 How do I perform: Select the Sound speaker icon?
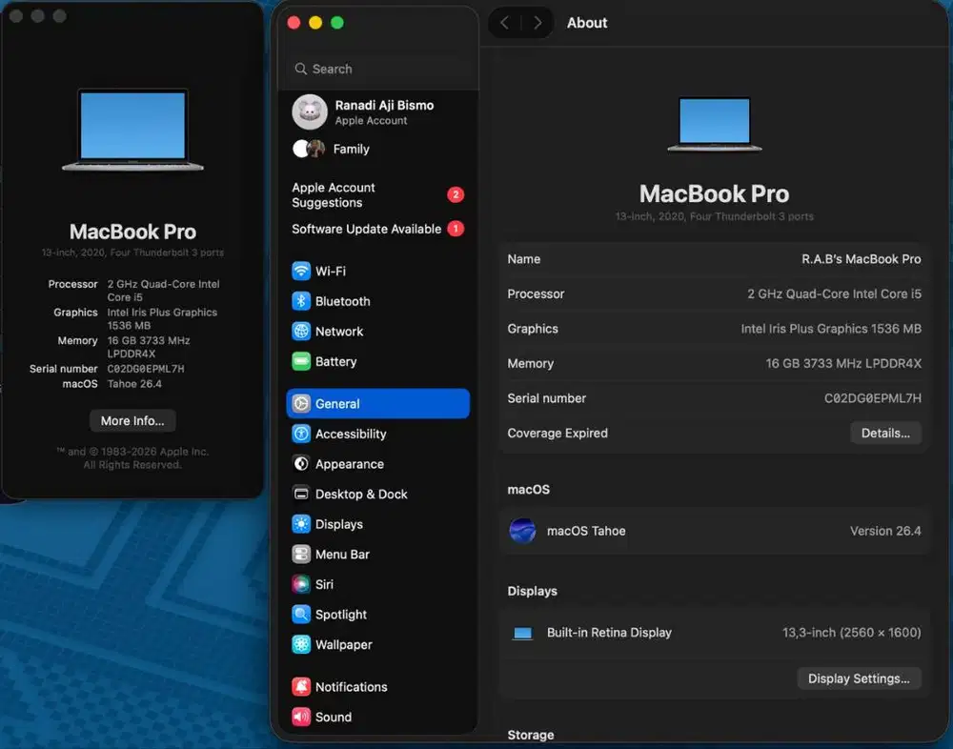tap(301, 717)
